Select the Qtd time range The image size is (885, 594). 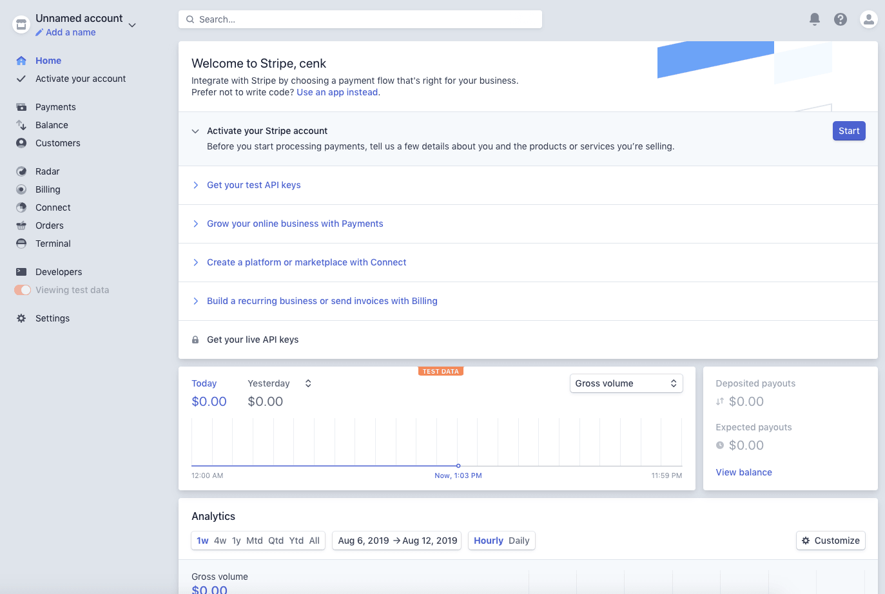click(x=276, y=541)
